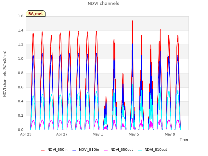
Task: Click the 0.8 y-axis tick label
Action: point(20,73)
